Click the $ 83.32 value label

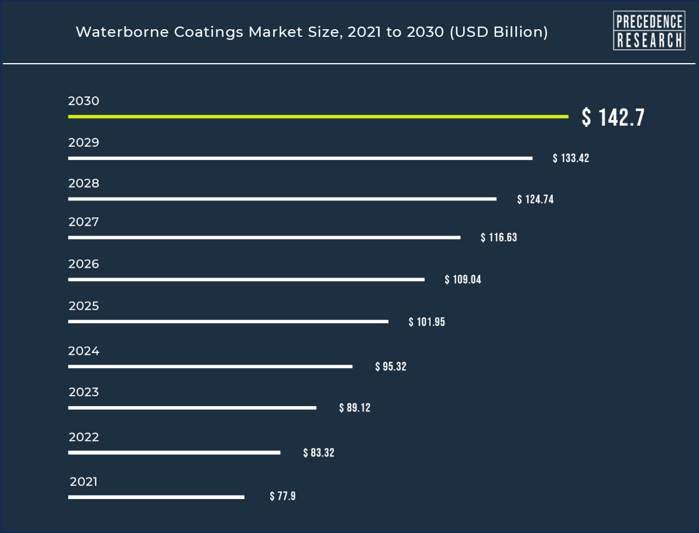319,453
